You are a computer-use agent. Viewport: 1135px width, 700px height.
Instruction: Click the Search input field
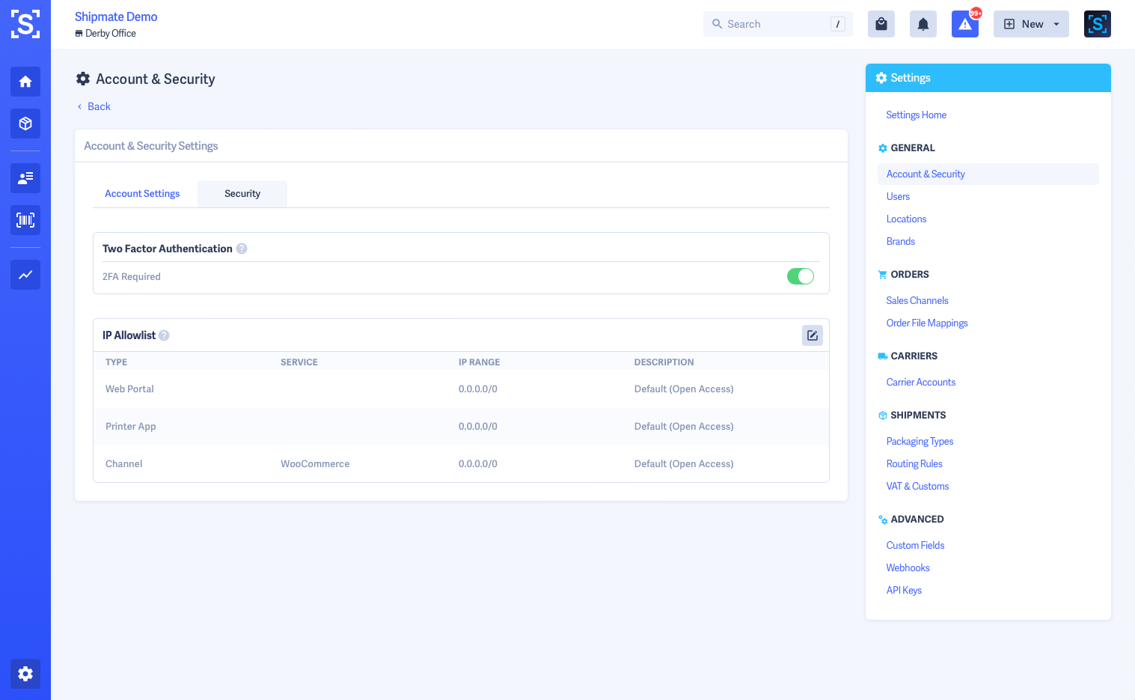click(x=777, y=24)
